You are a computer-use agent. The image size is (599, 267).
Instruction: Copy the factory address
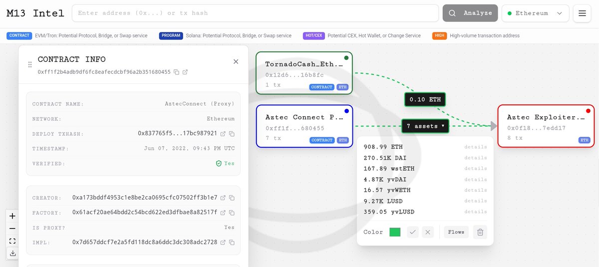coord(232,213)
